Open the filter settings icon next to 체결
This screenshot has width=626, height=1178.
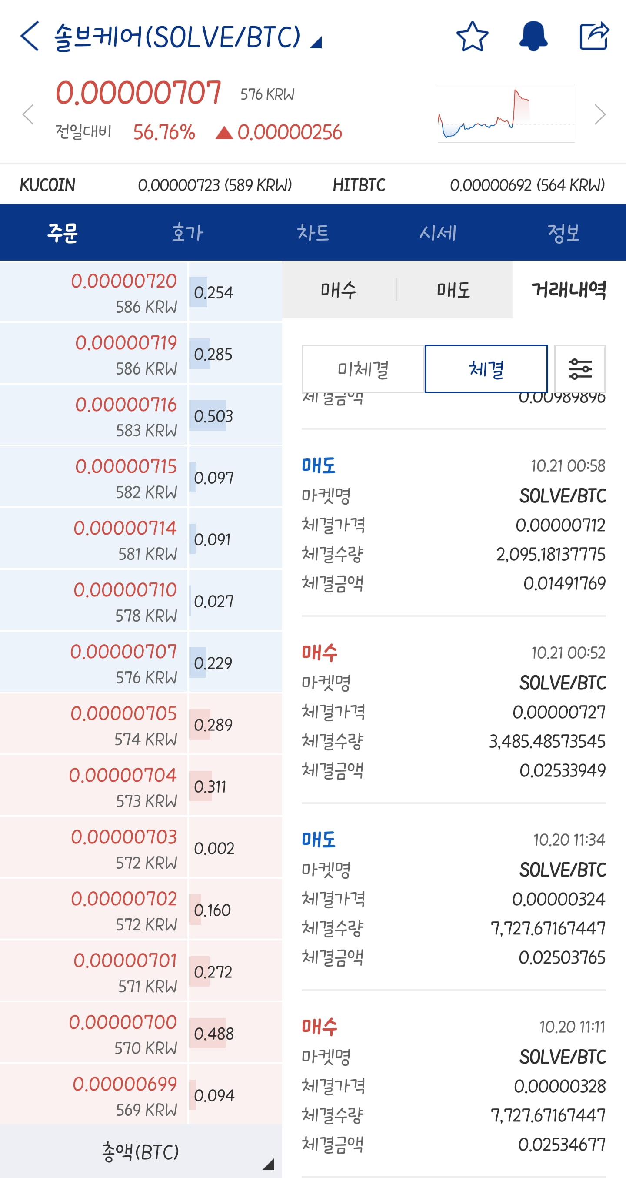[x=580, y=368]
